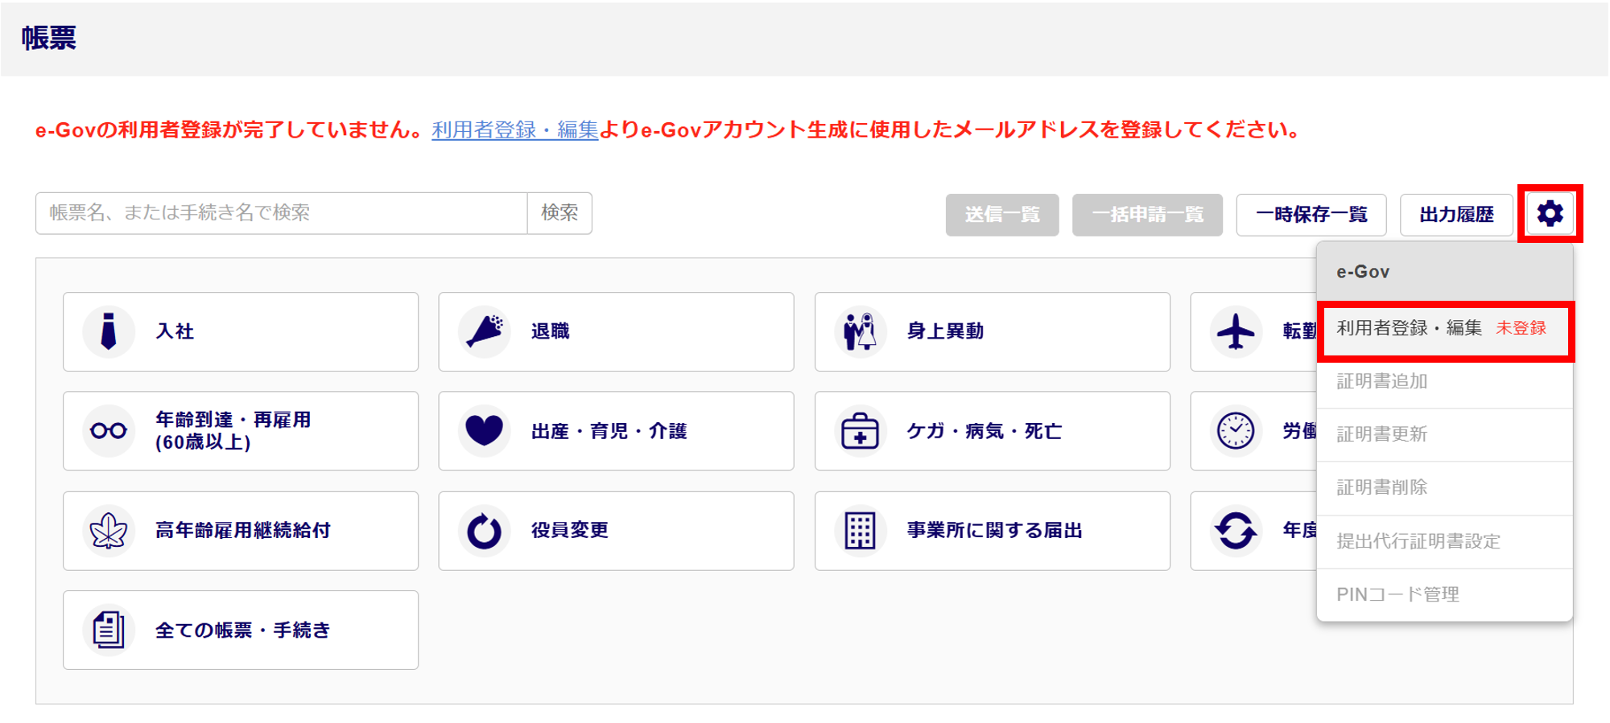Image resolution: width=1610 pixels, height=723 pixels.
Task: Click the couple icon for 身上異動
Action: pyautogui.click(x=860, y=331)
